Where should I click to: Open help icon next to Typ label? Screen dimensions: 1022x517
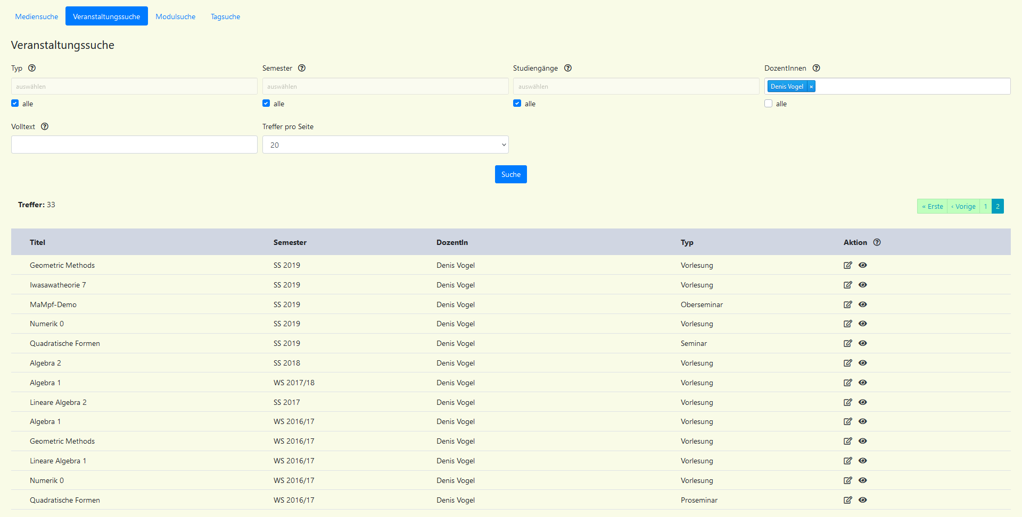pos(32,68)
